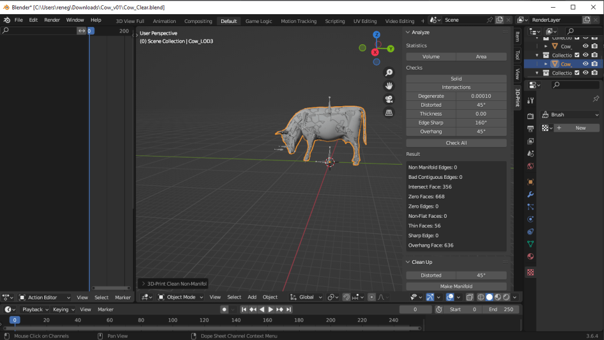This screenshot has height=340, width=604.
Task: Open the Global transform orientation dropdown
Action: pos(306,297)
